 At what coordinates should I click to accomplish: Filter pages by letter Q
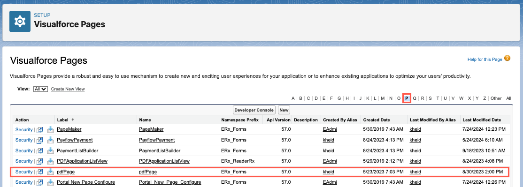click(x=415, y=98)
